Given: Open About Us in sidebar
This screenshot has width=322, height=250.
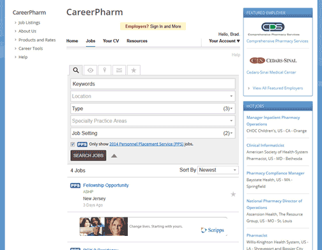Looking at the screenshot, I should pos(27,31).
